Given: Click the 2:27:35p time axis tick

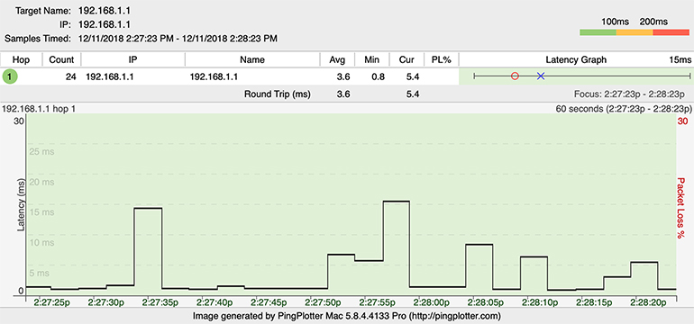Looking at the screenshot, I should [160, 302].
